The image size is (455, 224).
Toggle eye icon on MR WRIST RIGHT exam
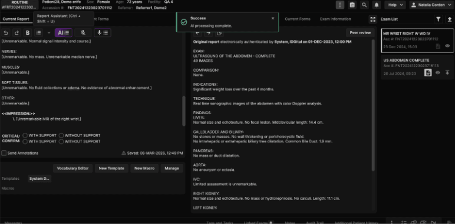[x=447, y=46]
